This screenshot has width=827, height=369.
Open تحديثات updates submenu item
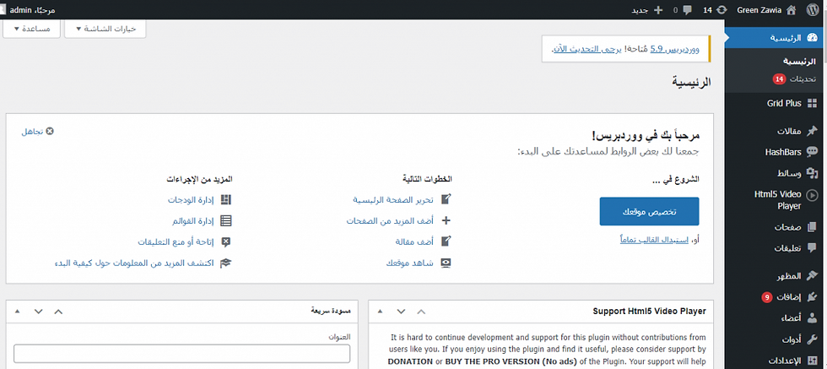(x=795, y=79)
